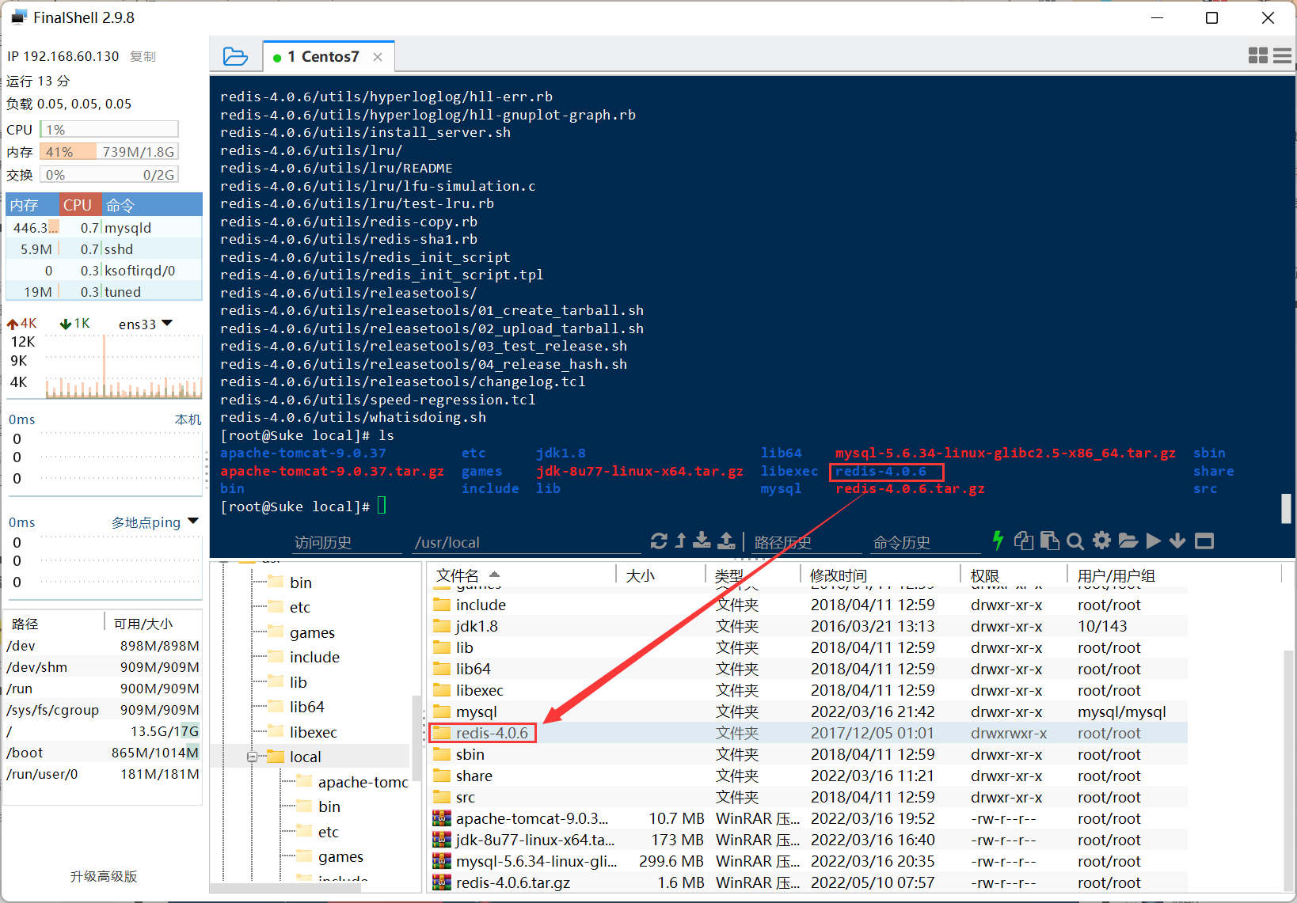
Task: Click the /usr/local path input field
Action: [526, 543]
